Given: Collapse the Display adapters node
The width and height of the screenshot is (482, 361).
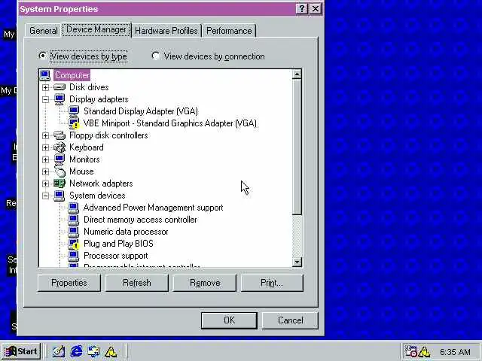Looking at the screenshot, I should point(45,99).
